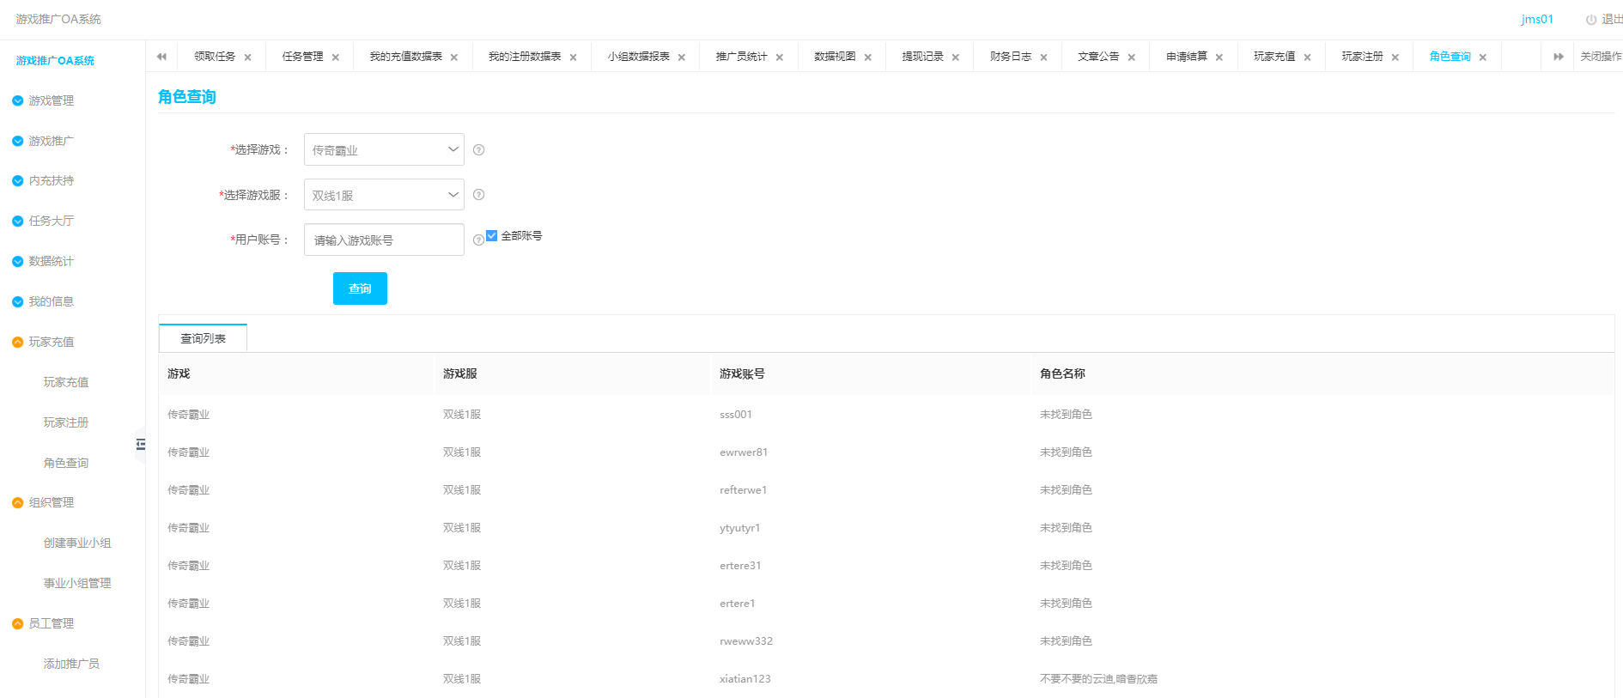Click help icon next to 选择游戏服 dropdown
This screenshot has height=698, width=1623.
[x=479, y=195]
